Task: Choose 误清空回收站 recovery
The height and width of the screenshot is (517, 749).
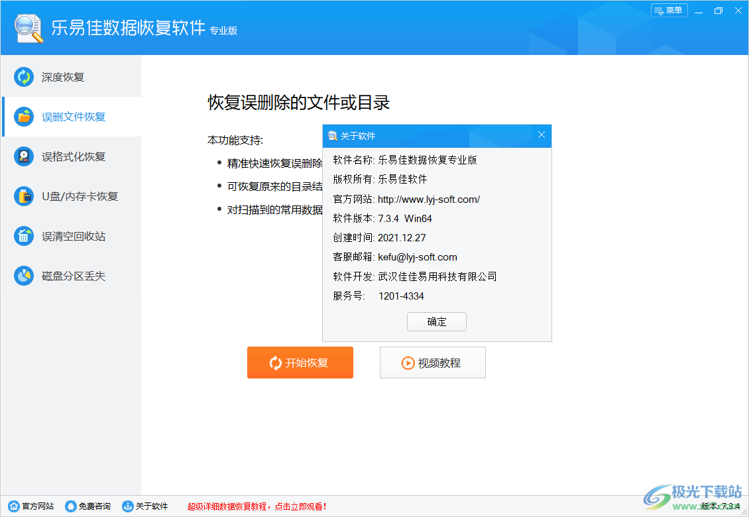Action: coord(72,236)
